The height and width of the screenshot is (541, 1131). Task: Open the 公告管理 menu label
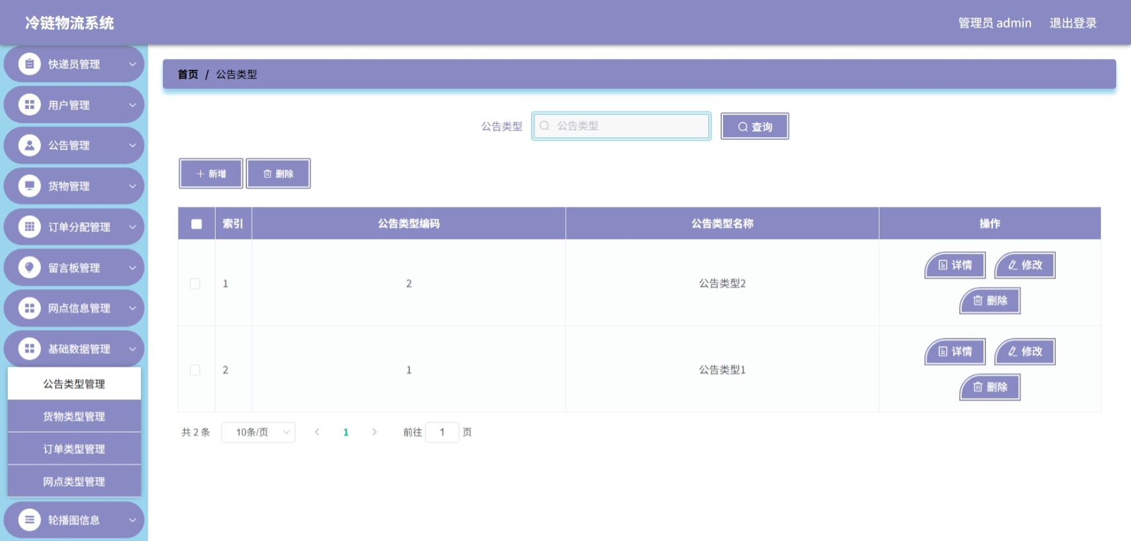69,146
